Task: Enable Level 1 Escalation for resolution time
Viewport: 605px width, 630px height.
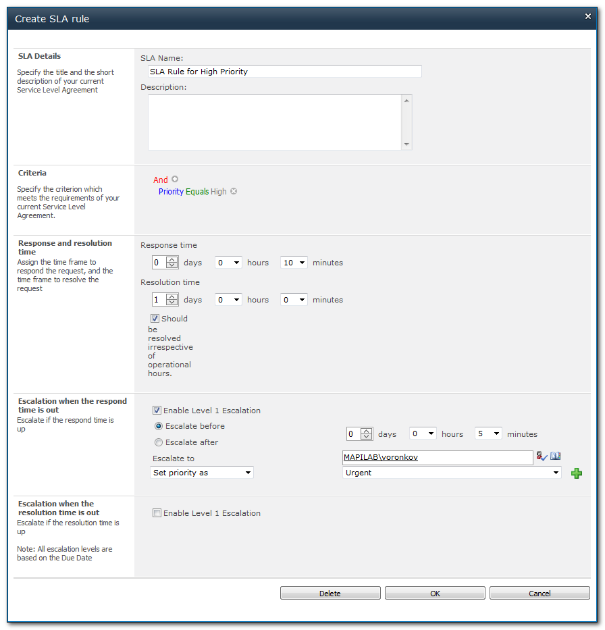Action: tap(157, 513)
